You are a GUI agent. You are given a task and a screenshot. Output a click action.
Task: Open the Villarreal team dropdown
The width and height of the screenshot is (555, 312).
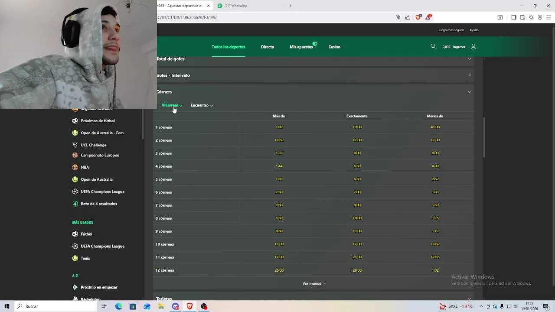click(x=172, y=105)
